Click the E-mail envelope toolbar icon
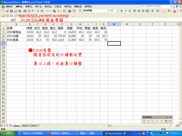 pyautogui.click(x=15, y=11)
